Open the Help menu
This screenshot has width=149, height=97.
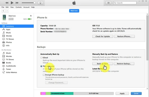tap(33, 7)
